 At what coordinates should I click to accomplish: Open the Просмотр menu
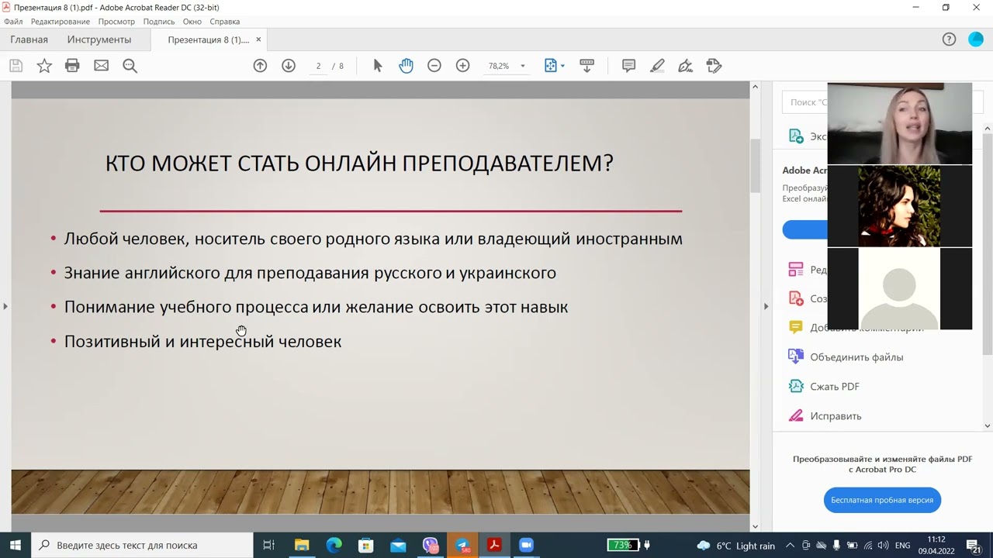click(x=116, y=22)
